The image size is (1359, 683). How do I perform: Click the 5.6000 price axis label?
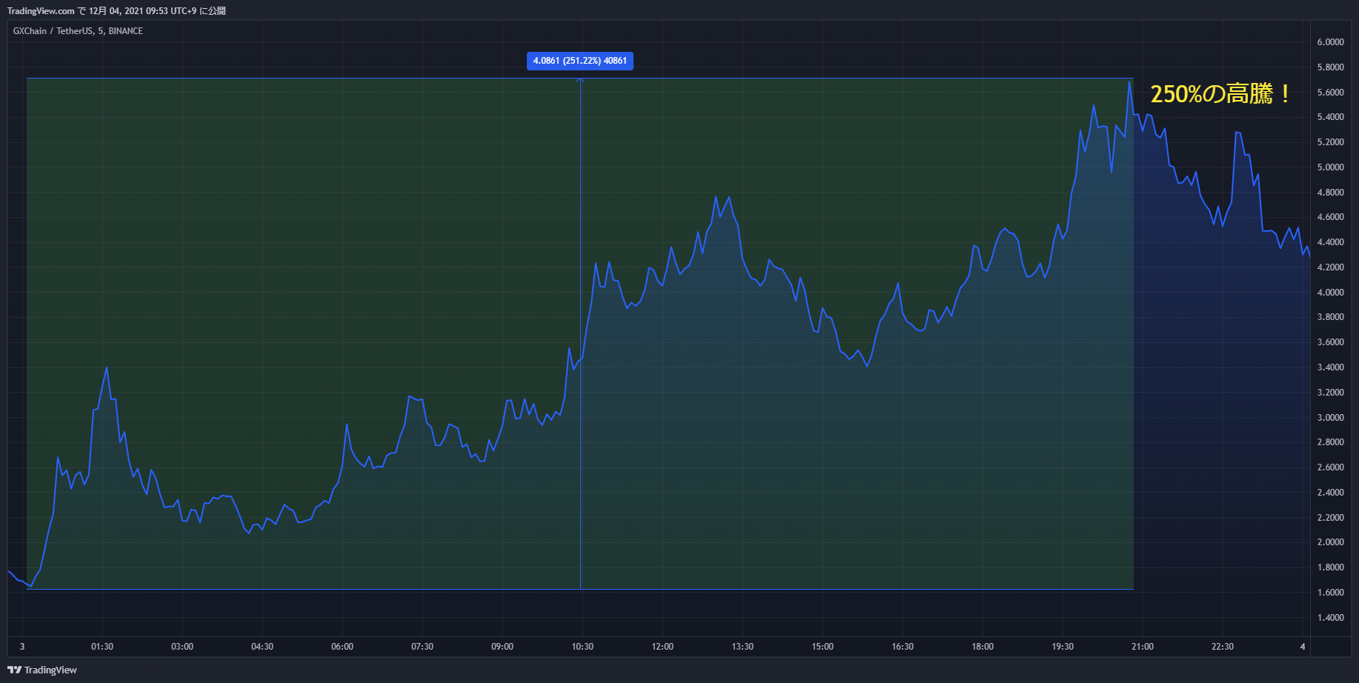pos(1330,93)
